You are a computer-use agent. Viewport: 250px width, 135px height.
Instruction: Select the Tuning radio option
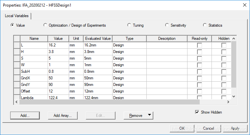[130, 25]
